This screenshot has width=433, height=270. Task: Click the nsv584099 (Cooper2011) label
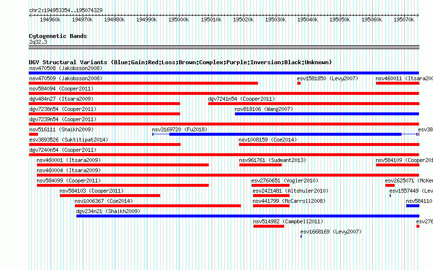point(69,180)
